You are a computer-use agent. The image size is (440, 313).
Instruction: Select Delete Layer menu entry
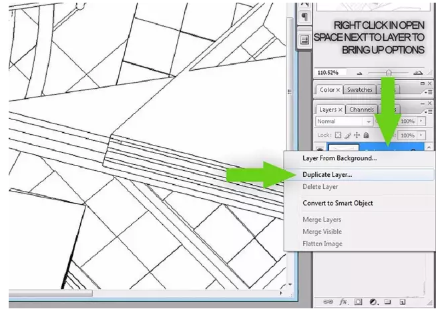pos(359,187)
